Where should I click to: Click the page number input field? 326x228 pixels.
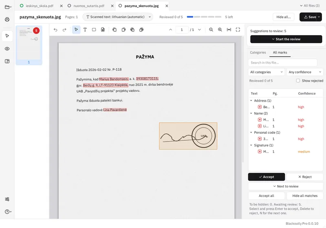click(182, 30)
